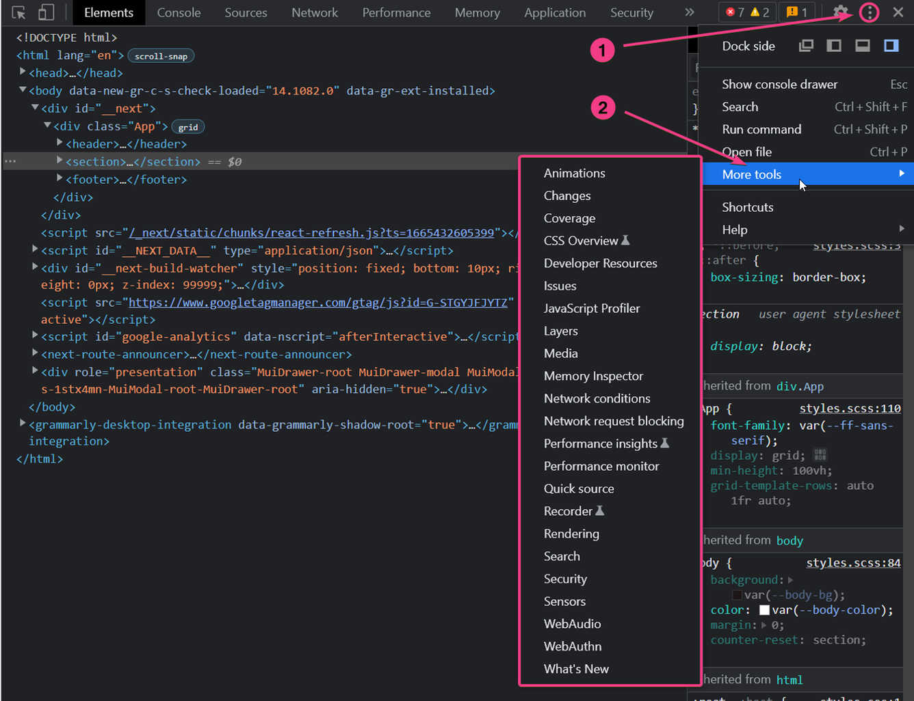
Task: Click the white color swatch for color
Action: [764, 610]
